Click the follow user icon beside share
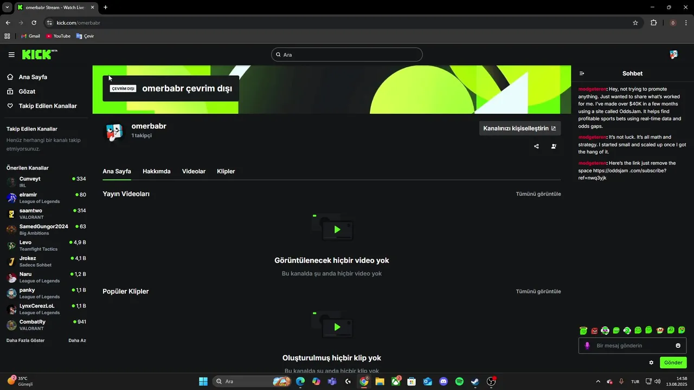Screen dimensions: 694x390 [554, 146]
